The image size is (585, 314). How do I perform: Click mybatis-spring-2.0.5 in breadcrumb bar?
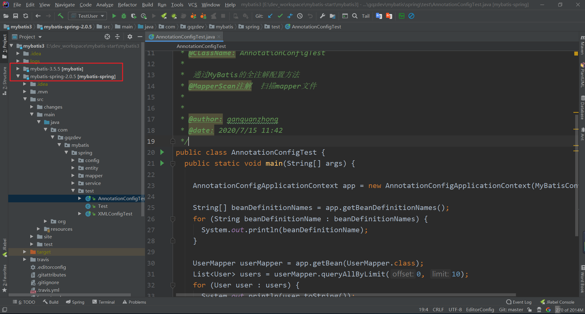(x=64, y=27)
